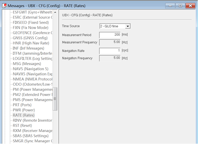Maximize the Messages window

[180, 6]
